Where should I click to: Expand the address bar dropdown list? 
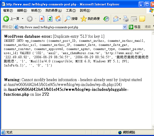(125, 27)
